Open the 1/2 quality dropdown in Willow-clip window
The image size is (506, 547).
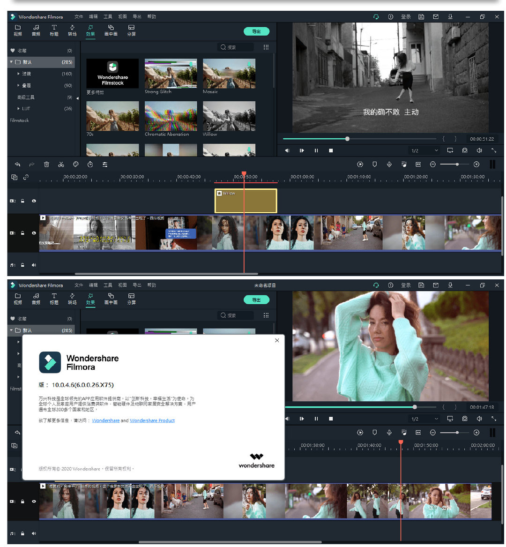click(424, 151)
